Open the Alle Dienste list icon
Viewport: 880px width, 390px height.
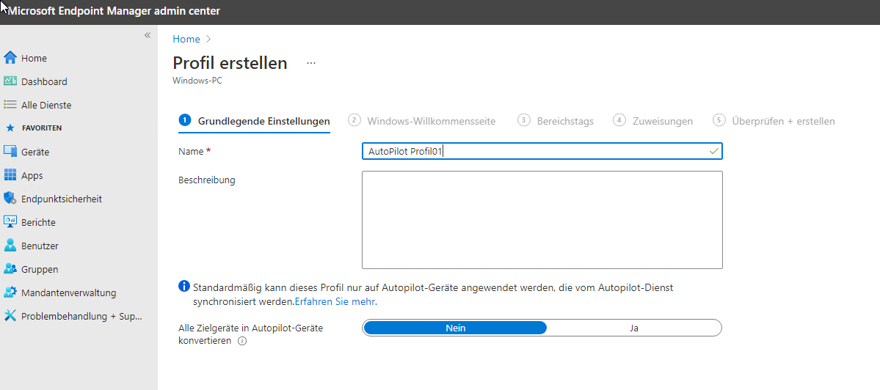coord(10,105)
